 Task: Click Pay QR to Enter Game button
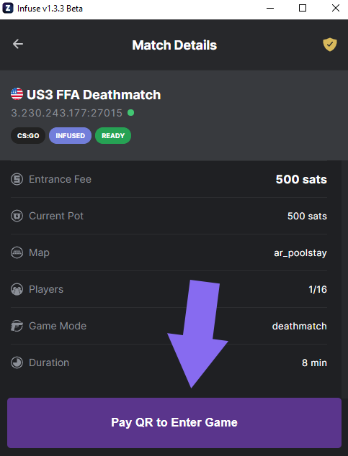174,423
